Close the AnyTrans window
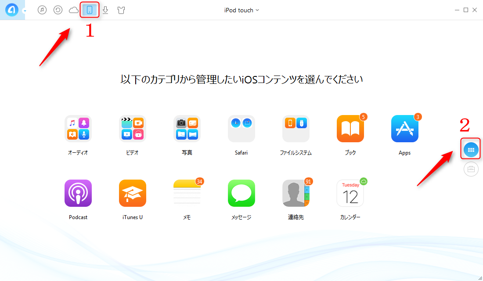Screen dimensions: 483x281 pos(475,10)
